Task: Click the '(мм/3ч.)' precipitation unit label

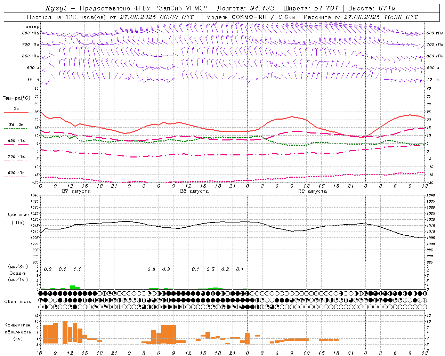Action: click(18, 267)
